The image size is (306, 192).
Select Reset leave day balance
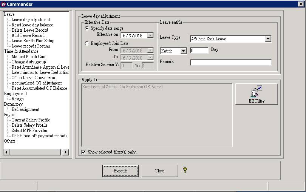coord(32,25)
